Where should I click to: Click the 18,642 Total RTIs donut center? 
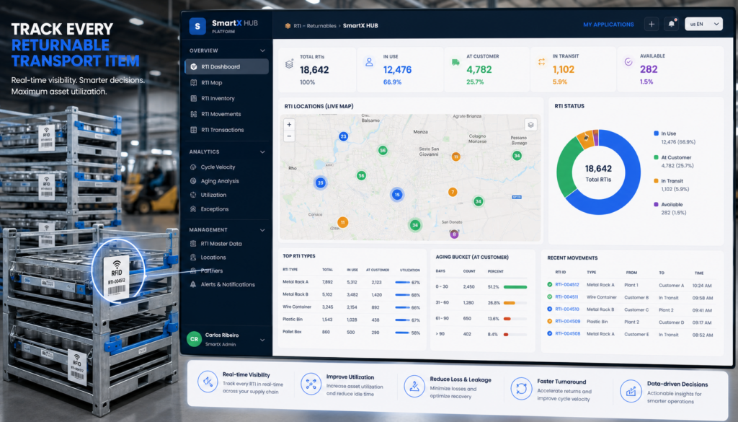pos(598,172)
